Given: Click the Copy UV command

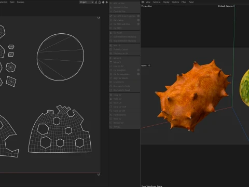Looking at the screenshot, I should click(125, 95).
